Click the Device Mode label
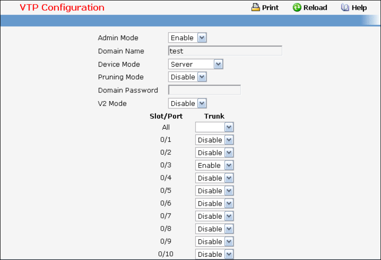381x260 pixels. coord(119,64)
